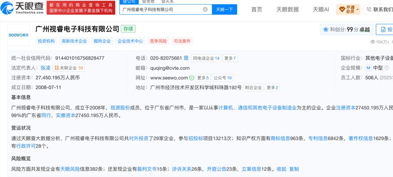Open the 同行 link
This screenshot has width=393, height=177.
46,115
